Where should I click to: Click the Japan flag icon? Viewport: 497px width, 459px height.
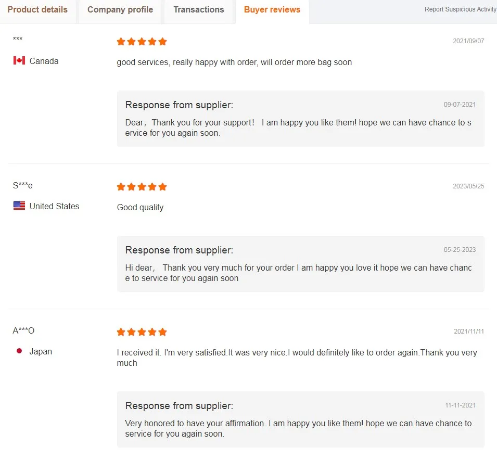19,351
